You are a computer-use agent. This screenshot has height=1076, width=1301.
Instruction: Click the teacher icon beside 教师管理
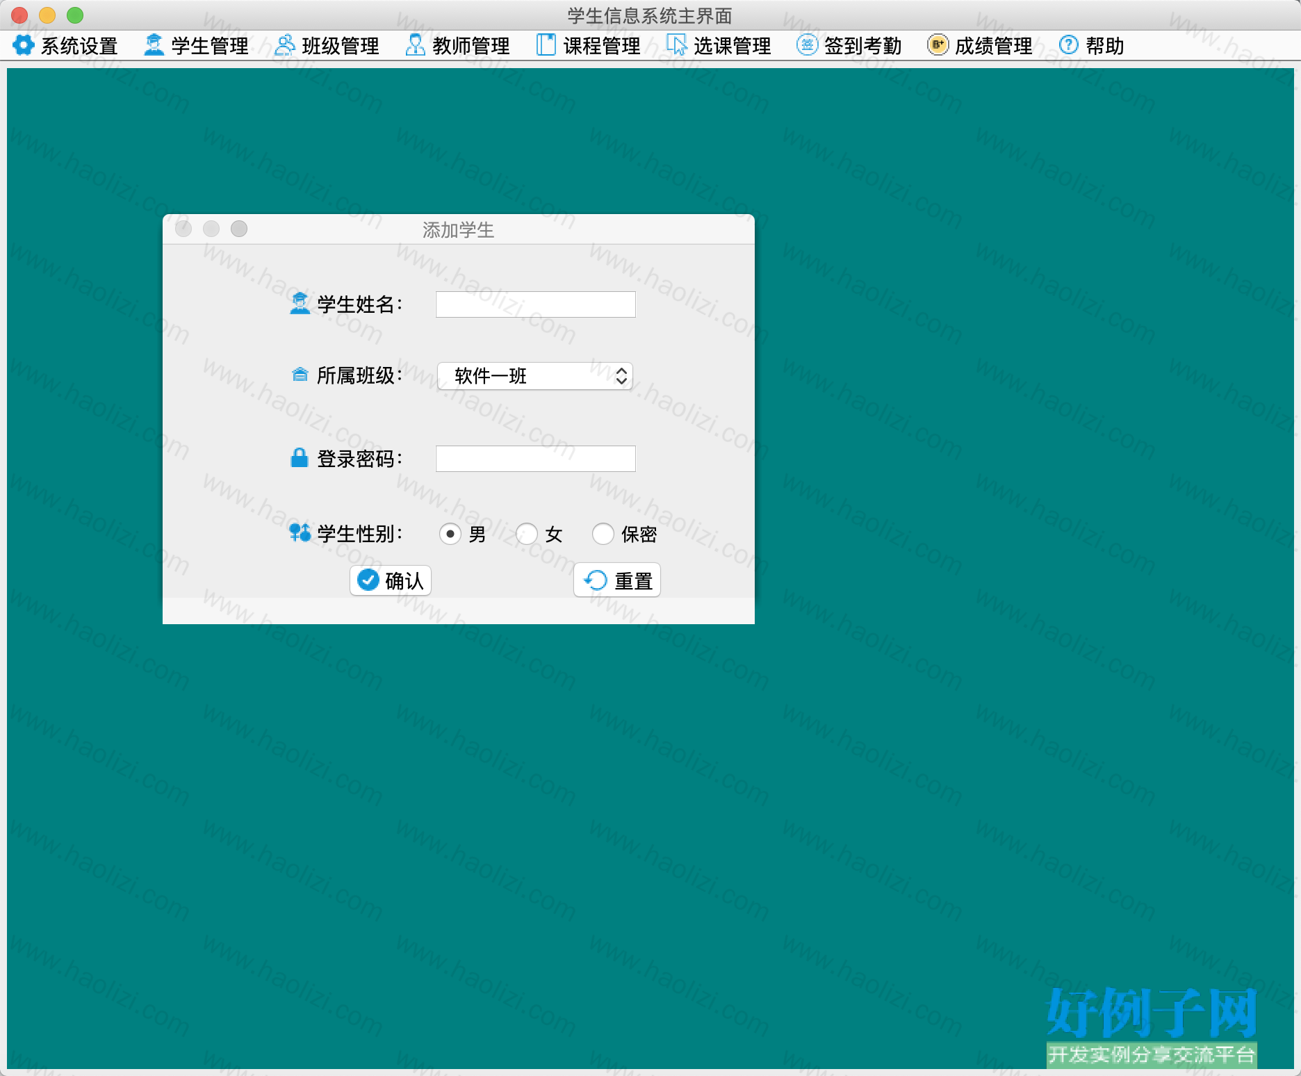(415, 45)
